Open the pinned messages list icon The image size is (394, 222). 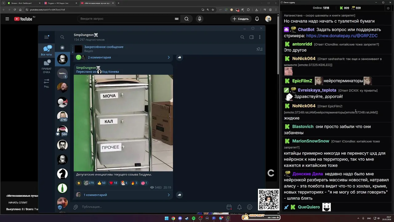click(259, 49)
